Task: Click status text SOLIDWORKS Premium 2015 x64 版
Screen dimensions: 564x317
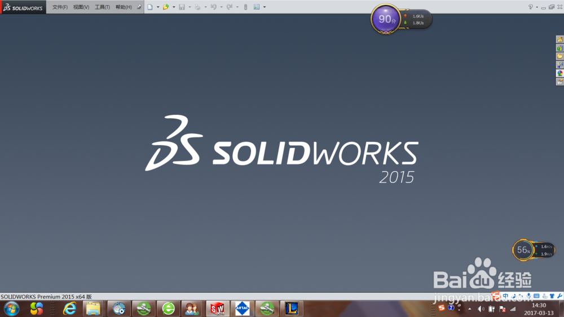Action: pyautogui.click(x=46, y=297)
